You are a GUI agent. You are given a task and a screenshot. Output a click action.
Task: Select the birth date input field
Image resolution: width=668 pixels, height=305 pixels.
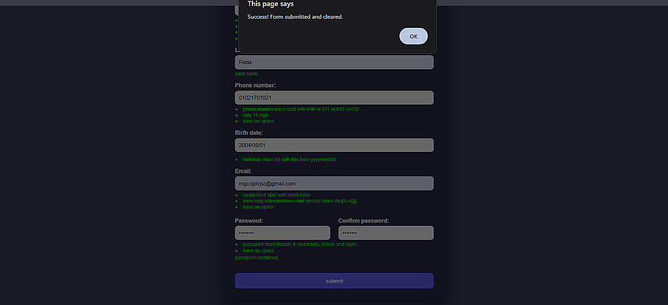[x=334, y=145]
